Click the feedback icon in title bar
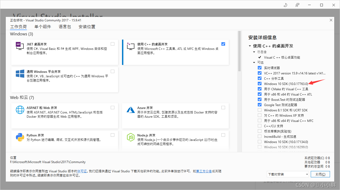Image resolution: width=340 pixels, height=190 pixels. coord(297,5)
